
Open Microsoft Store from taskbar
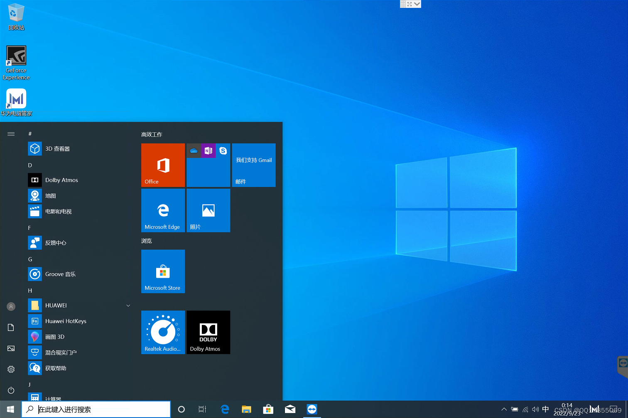point(268,409)
